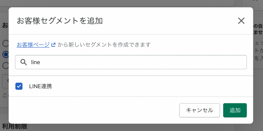Click the dimmed side card beside the close icon
Image resolution: width=263 pixels, height=131 pixels.
click(258, 42)
